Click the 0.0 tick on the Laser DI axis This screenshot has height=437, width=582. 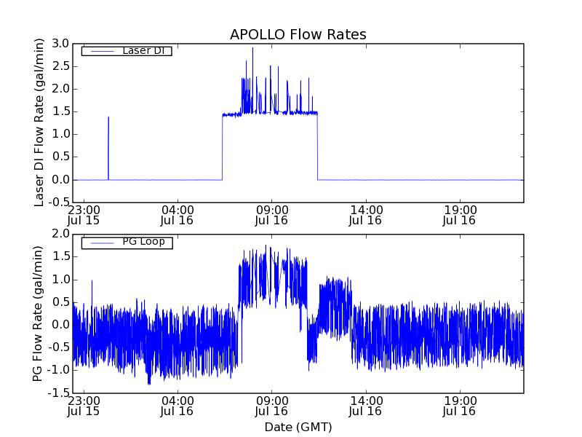click(x=60, y=180)
